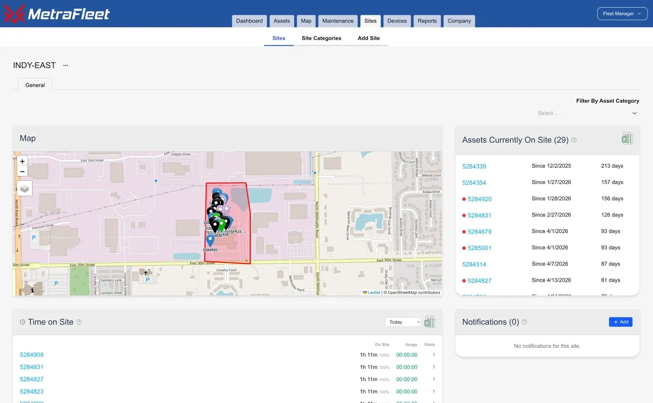The width and height of the screenshot is (653, 403).
Task: Open asset 5285001 link
Action: click(x=479, y=248)
